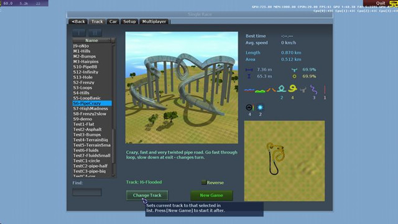This screenshot has width=398, height=224.
Task: Select track TestC1-circle in the list
Action: point(92,161)
